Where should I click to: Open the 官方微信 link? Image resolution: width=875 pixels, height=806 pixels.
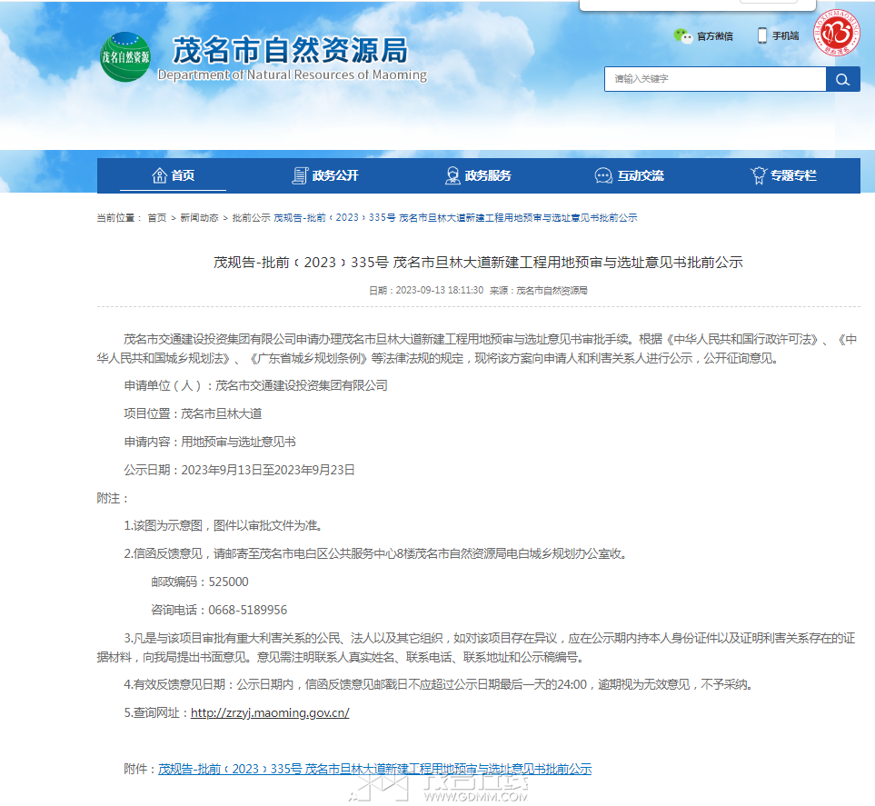tap(715, 36)
